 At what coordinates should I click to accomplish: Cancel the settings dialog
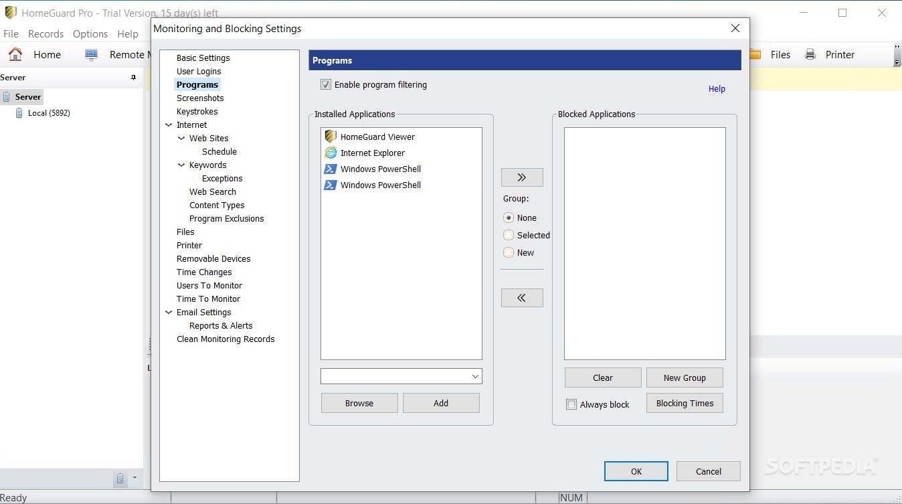point(709,471)
